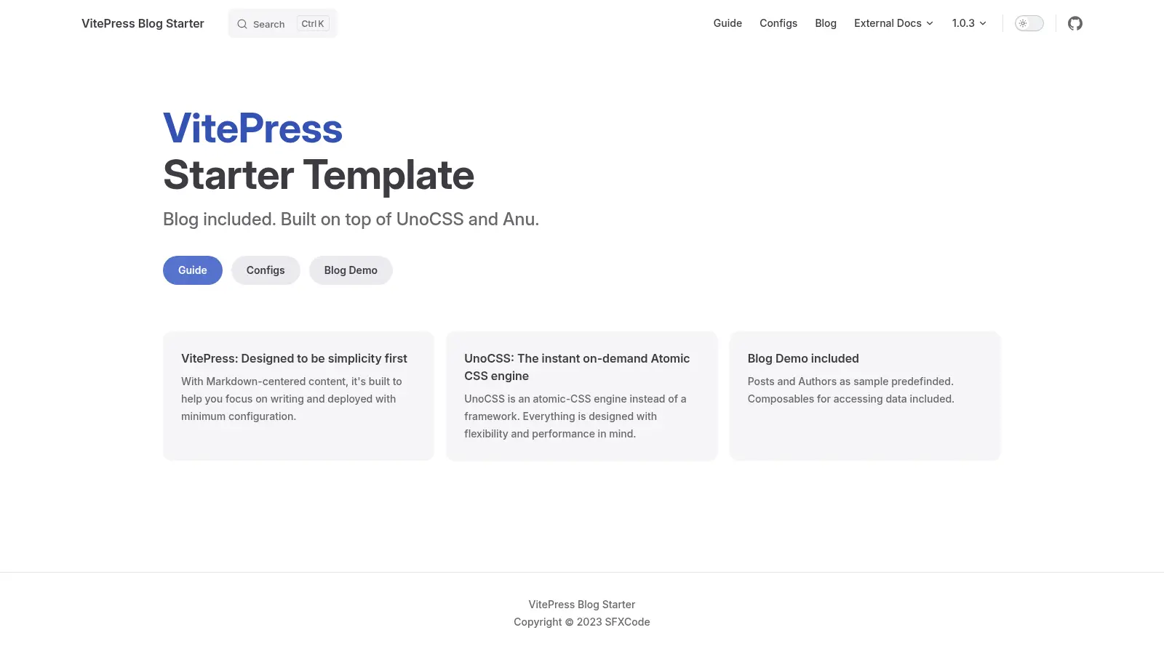
Task: Click the VitePress Blog Starter site title
Action: coord(143,23)
